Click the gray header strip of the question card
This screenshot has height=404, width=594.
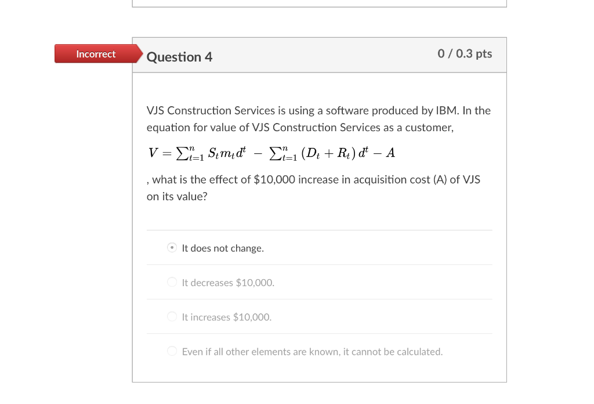coord(319,55)
